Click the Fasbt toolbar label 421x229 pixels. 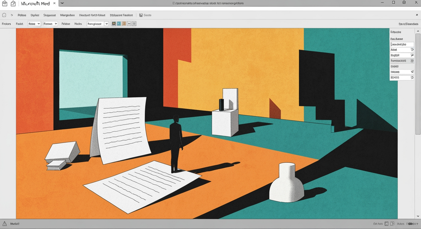click(x=19, y=24)
